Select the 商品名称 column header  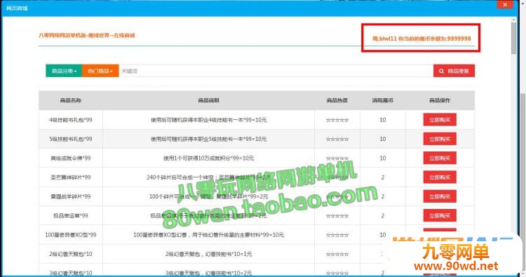click(x=70, y=100)
